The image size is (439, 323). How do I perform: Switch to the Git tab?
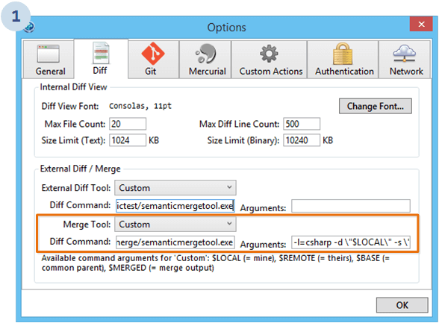153,59
